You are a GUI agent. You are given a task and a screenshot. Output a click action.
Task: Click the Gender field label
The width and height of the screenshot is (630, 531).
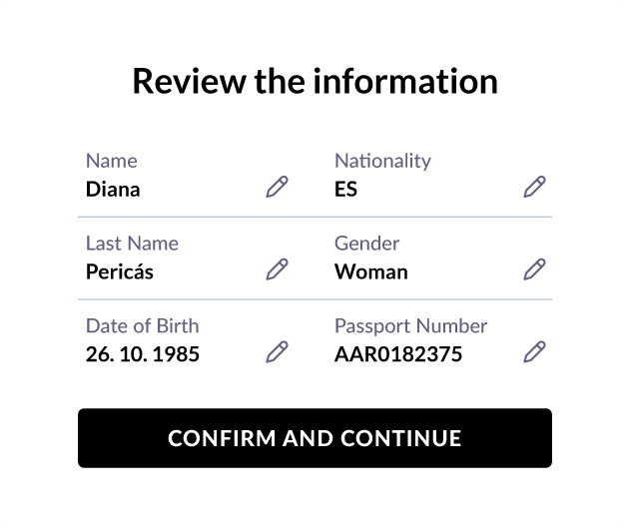click(367, 244)
